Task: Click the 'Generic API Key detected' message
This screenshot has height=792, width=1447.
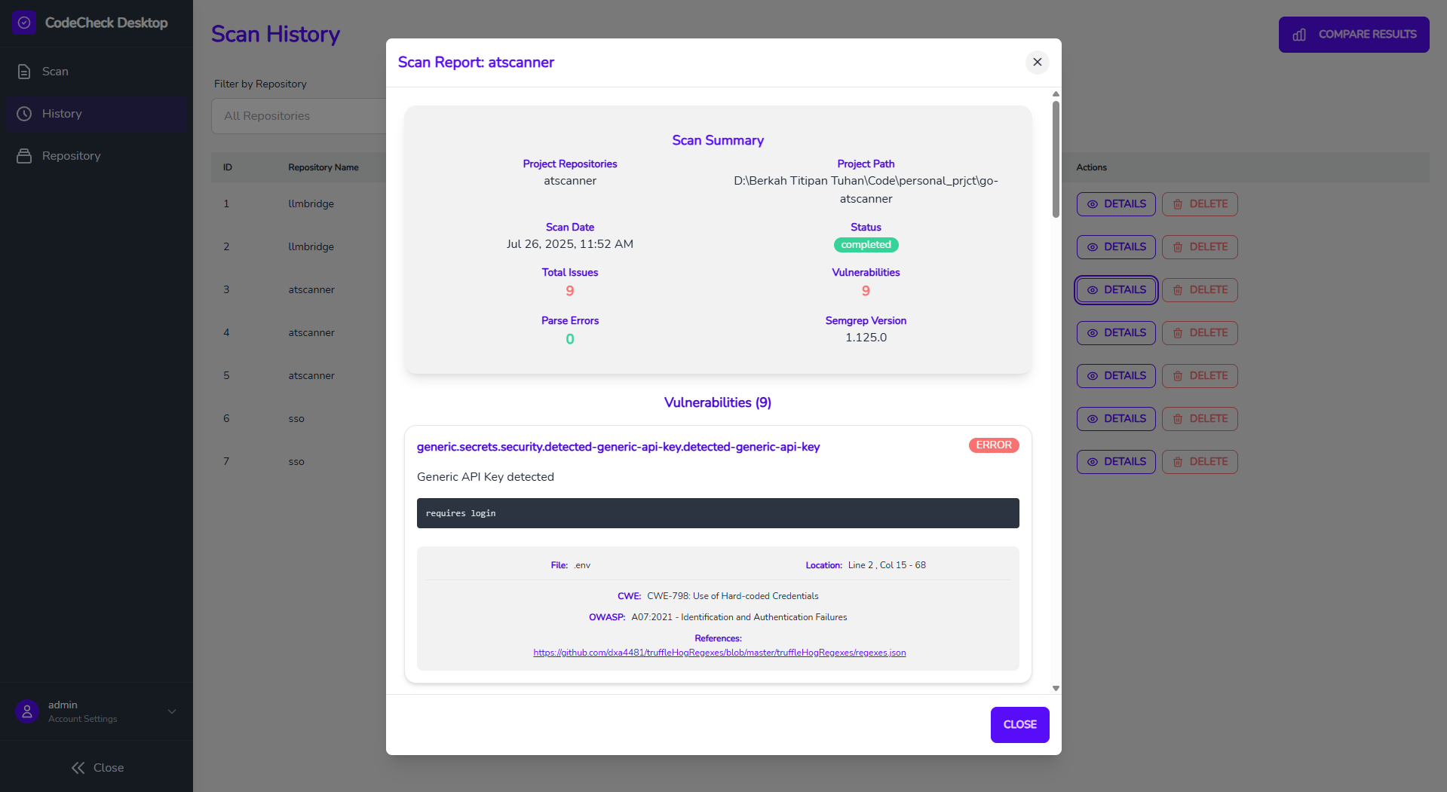Action: 486,477
